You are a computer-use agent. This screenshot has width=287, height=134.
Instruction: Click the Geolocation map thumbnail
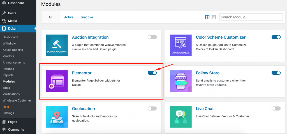coord(57,117)
